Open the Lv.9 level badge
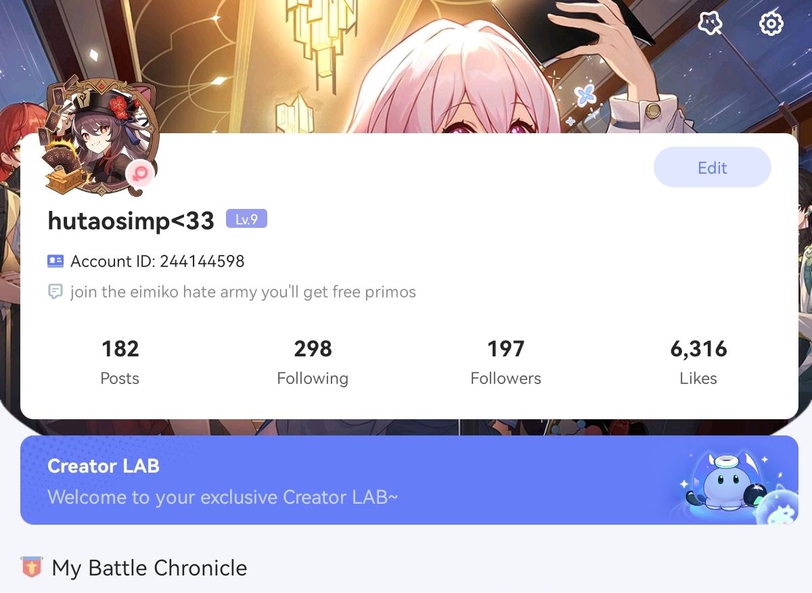Screen dimensions: 812x593 pyautogui.click(x=246, y=219)
